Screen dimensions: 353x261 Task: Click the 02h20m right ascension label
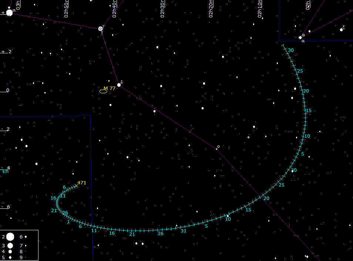(211, 9)
